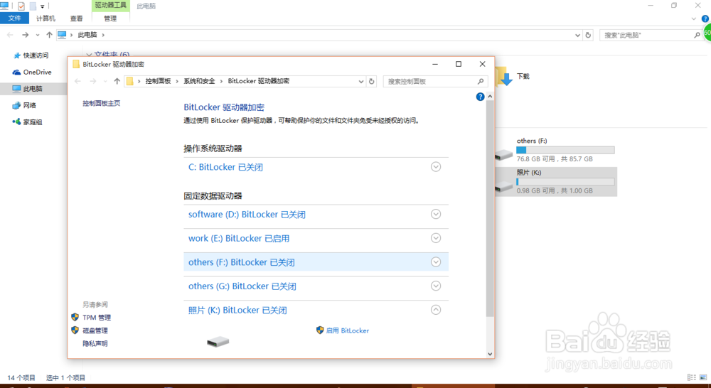The height and width of the screenshot is (388, 711).
Task: Collapse the Explorer ribbon chevron
Action: pos(694,18)
